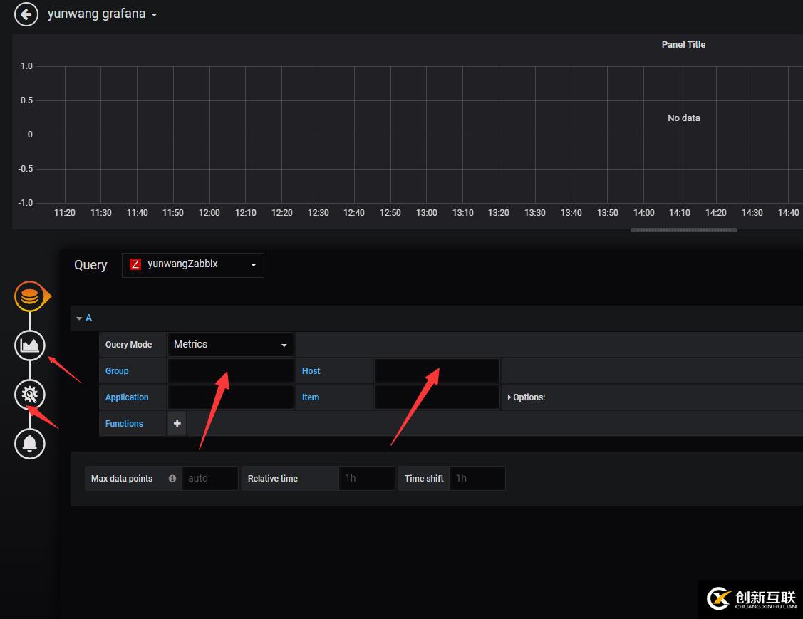Click the Panel Title header

pos(683,45)
